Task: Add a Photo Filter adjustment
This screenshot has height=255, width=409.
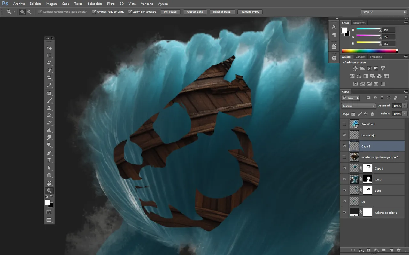Action: (x=373, y=76)
